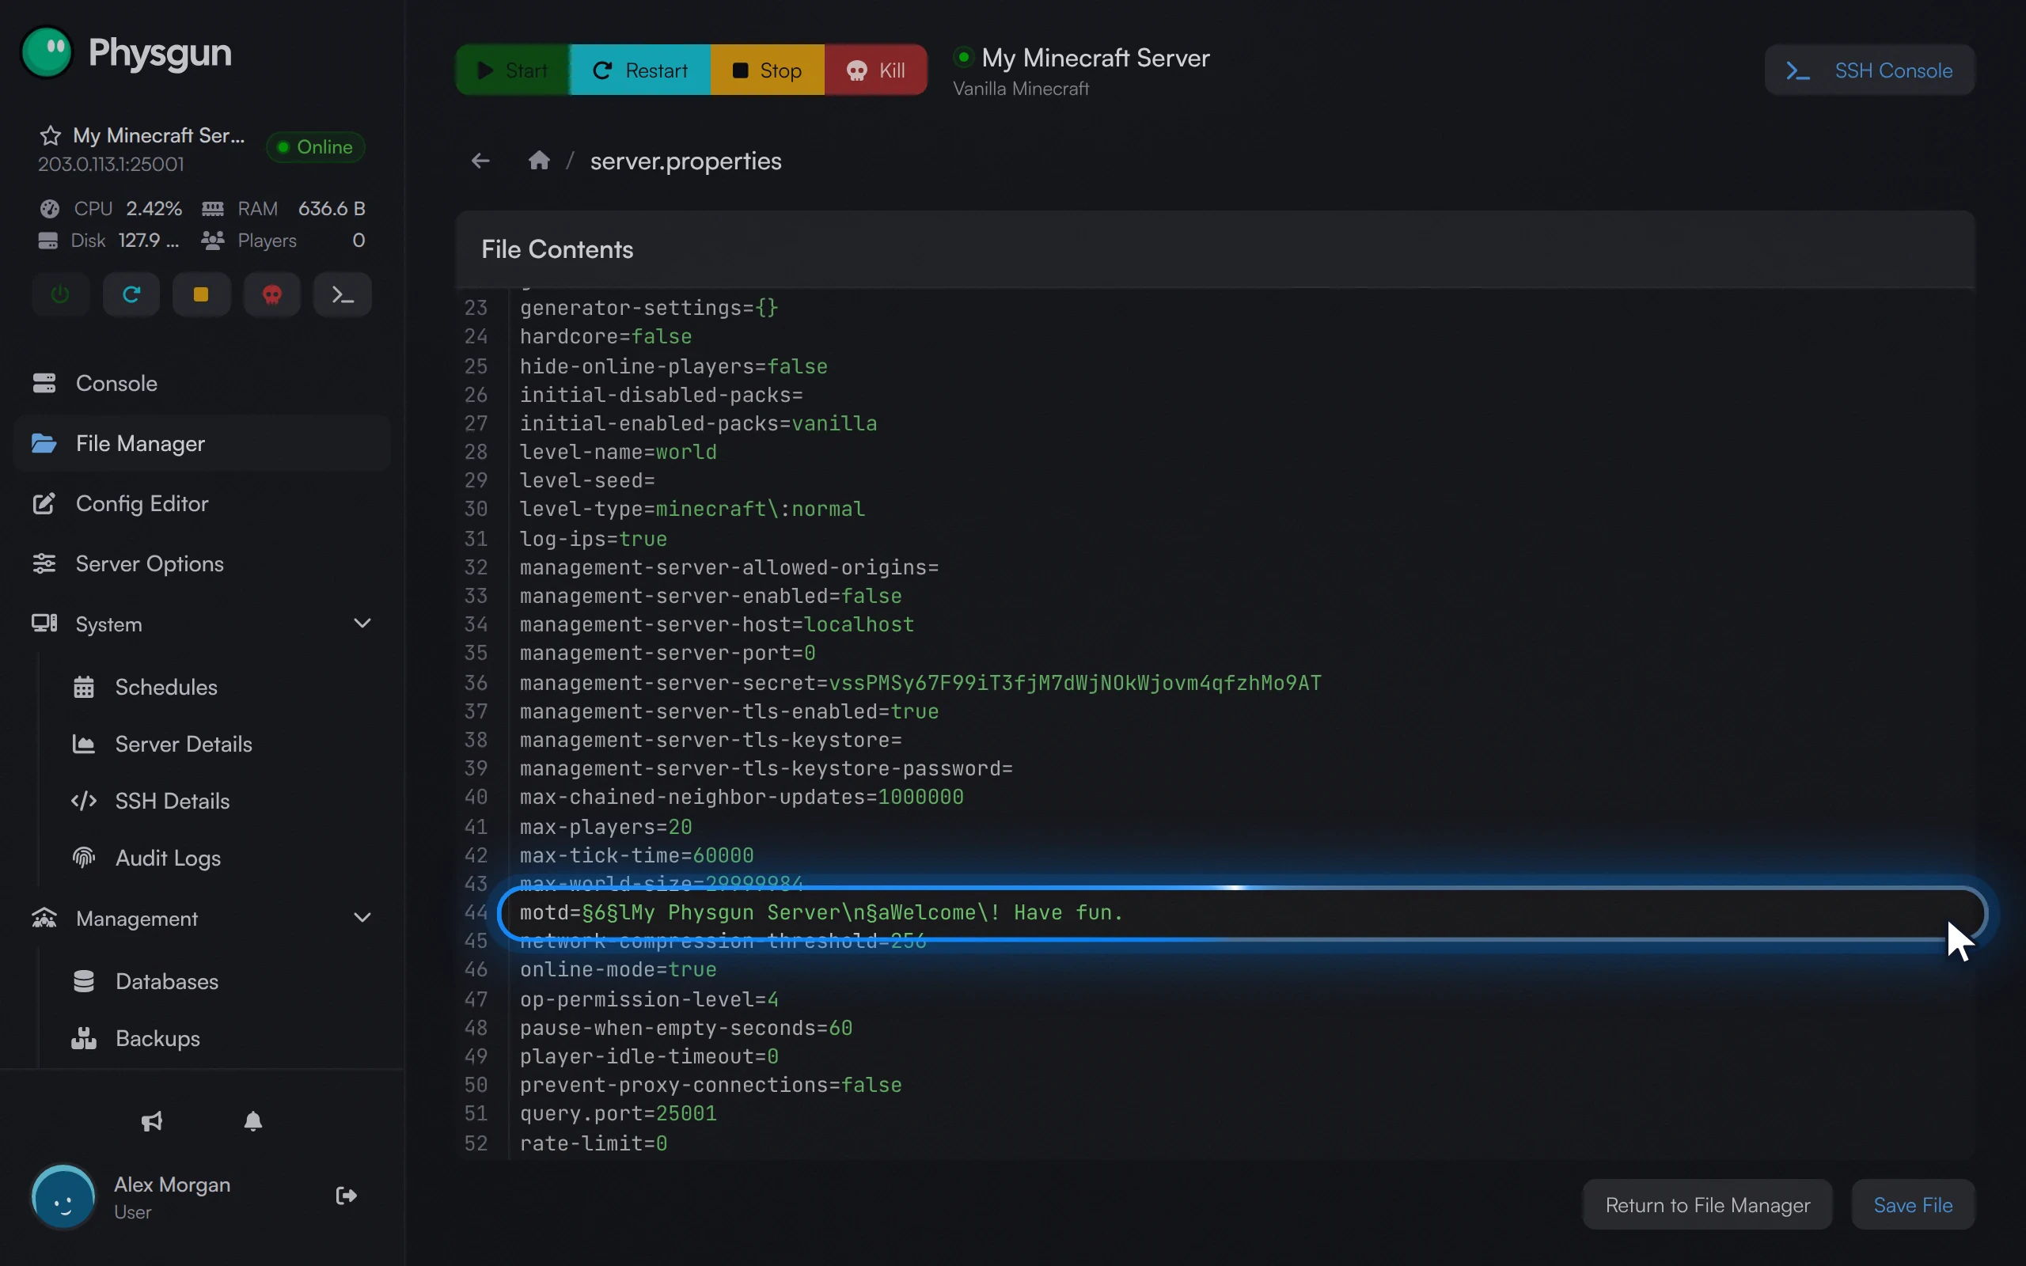The width and height of the screenshot is (2026, 1266).
Task: Click the sidebar green power icon
Action: pyautogui.click(x=60, y=294)
